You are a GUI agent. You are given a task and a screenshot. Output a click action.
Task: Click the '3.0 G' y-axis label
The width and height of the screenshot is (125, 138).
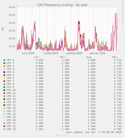[12, 23]
